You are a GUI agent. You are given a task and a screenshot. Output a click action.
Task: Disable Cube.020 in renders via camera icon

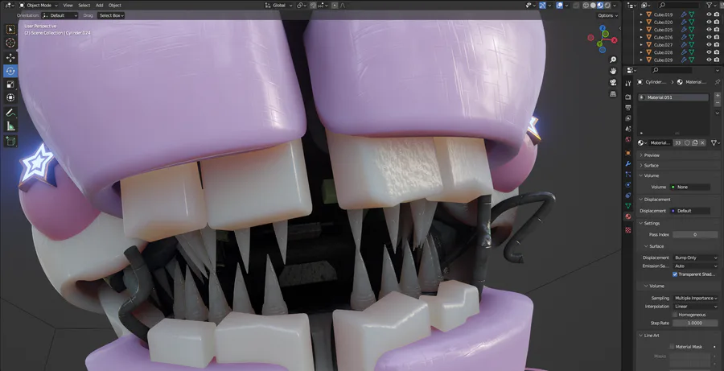point(717,23)
